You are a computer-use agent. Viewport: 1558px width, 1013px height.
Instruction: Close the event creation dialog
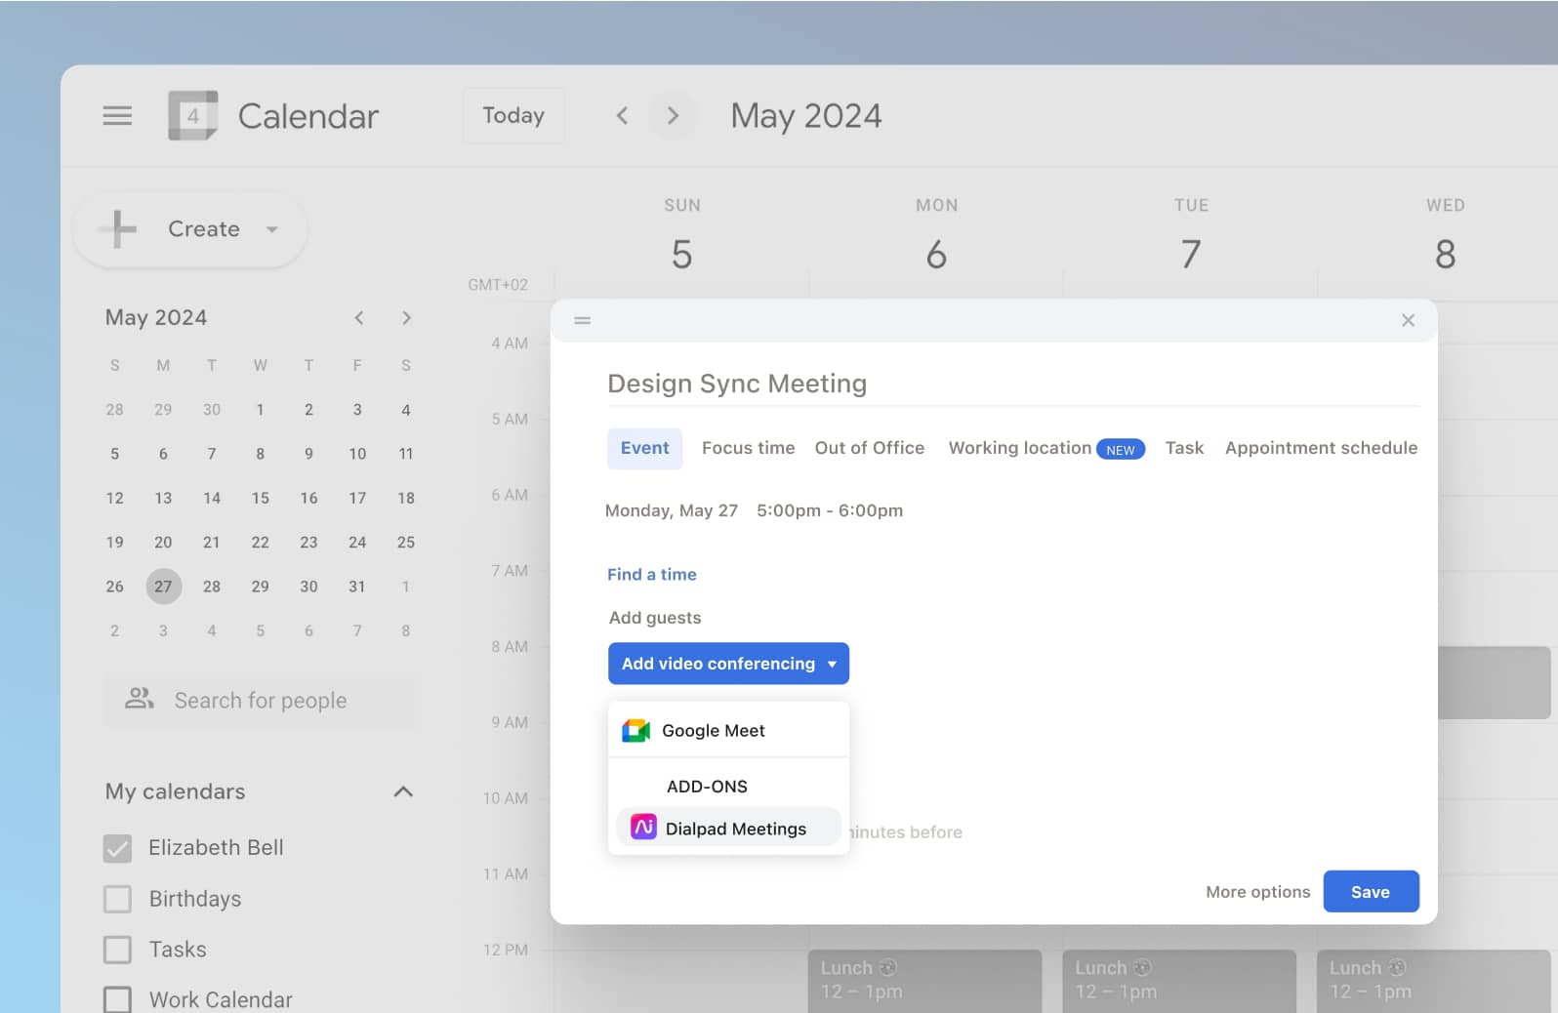click(x=1408, y=320)
